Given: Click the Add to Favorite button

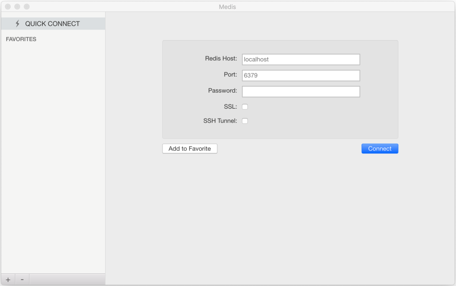Looking at the screenshot, I should pyautogui.click(x=190, y=149).
